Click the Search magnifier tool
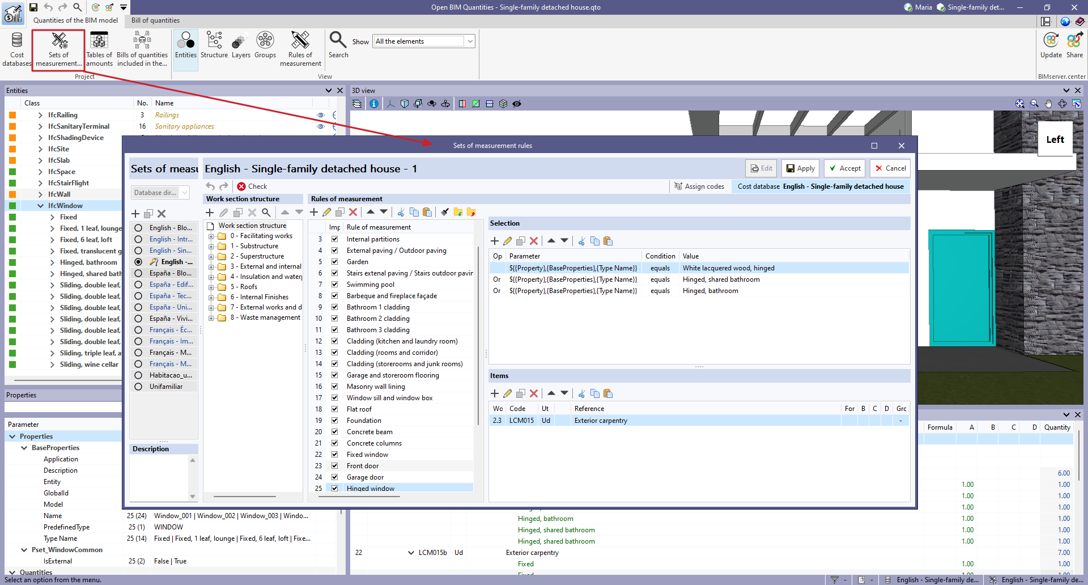 point(338,45)
